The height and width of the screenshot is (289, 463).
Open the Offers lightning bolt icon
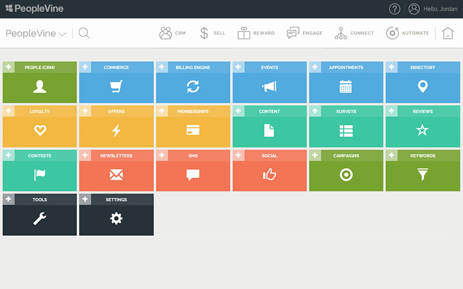click(116, 131)
